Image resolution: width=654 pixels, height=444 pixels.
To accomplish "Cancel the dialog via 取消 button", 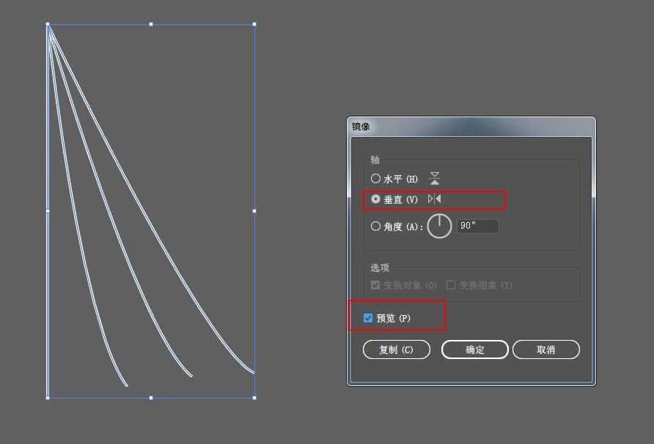I will point(545,349).
